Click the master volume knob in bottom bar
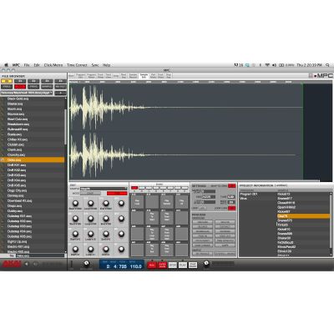Viewport: 334px width, 334px height. [x=206, y=263]
